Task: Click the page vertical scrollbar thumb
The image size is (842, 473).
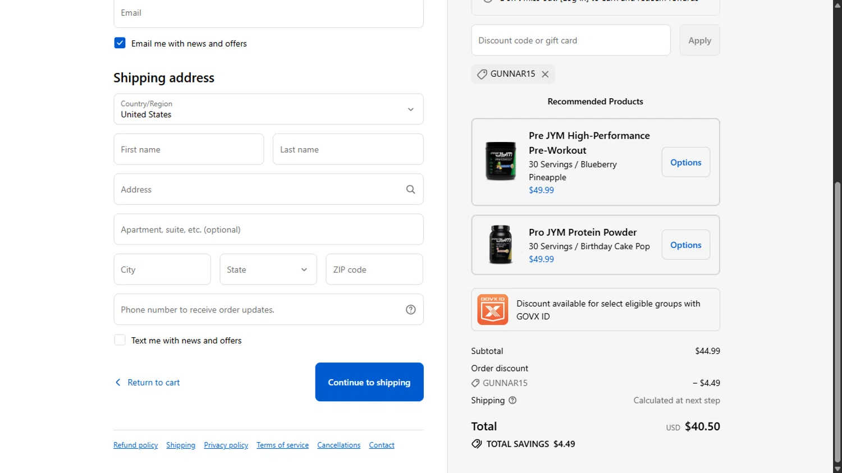Action: [838, 322]
